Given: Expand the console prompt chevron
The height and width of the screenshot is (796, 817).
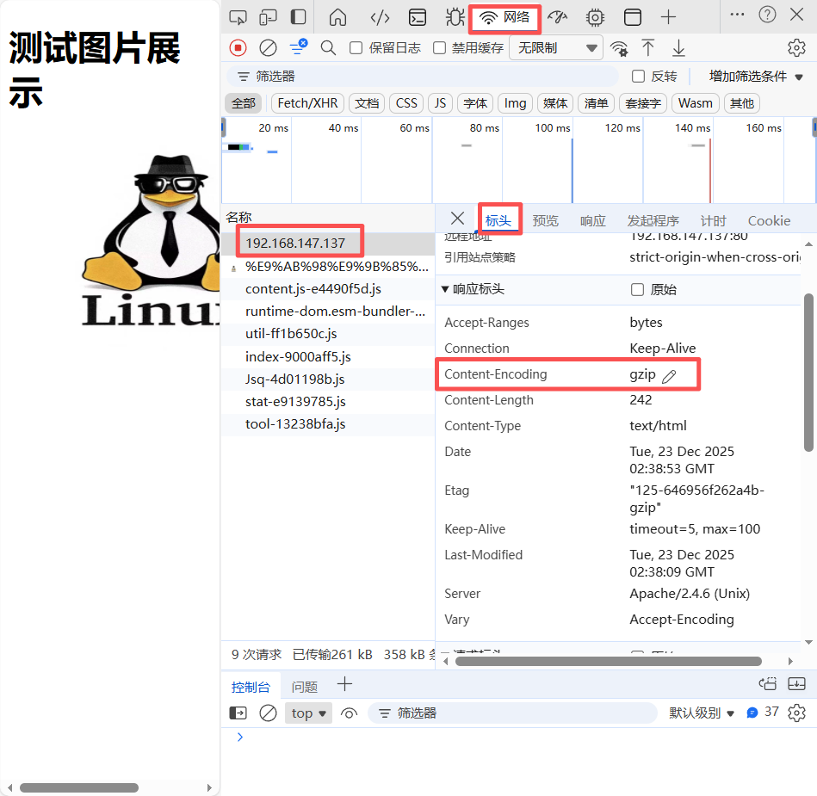Looking at the screenshot, I should [239, 737].
